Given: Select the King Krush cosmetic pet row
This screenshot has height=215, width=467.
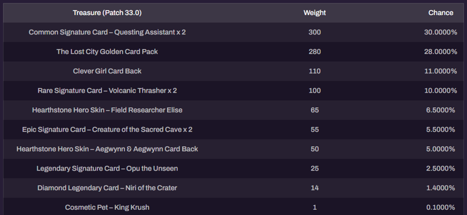Looking at the screenshot, I should 233,207.
